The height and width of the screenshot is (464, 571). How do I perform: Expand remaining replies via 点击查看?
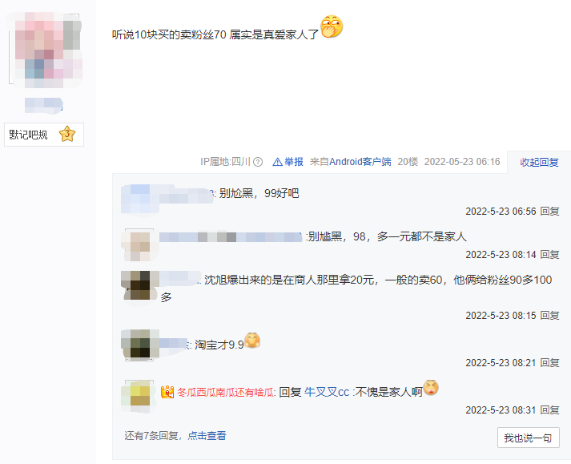click(207, 436)
